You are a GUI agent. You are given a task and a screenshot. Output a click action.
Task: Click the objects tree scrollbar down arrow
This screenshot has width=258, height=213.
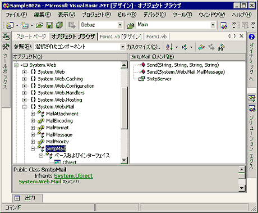[x=124, y=160]
